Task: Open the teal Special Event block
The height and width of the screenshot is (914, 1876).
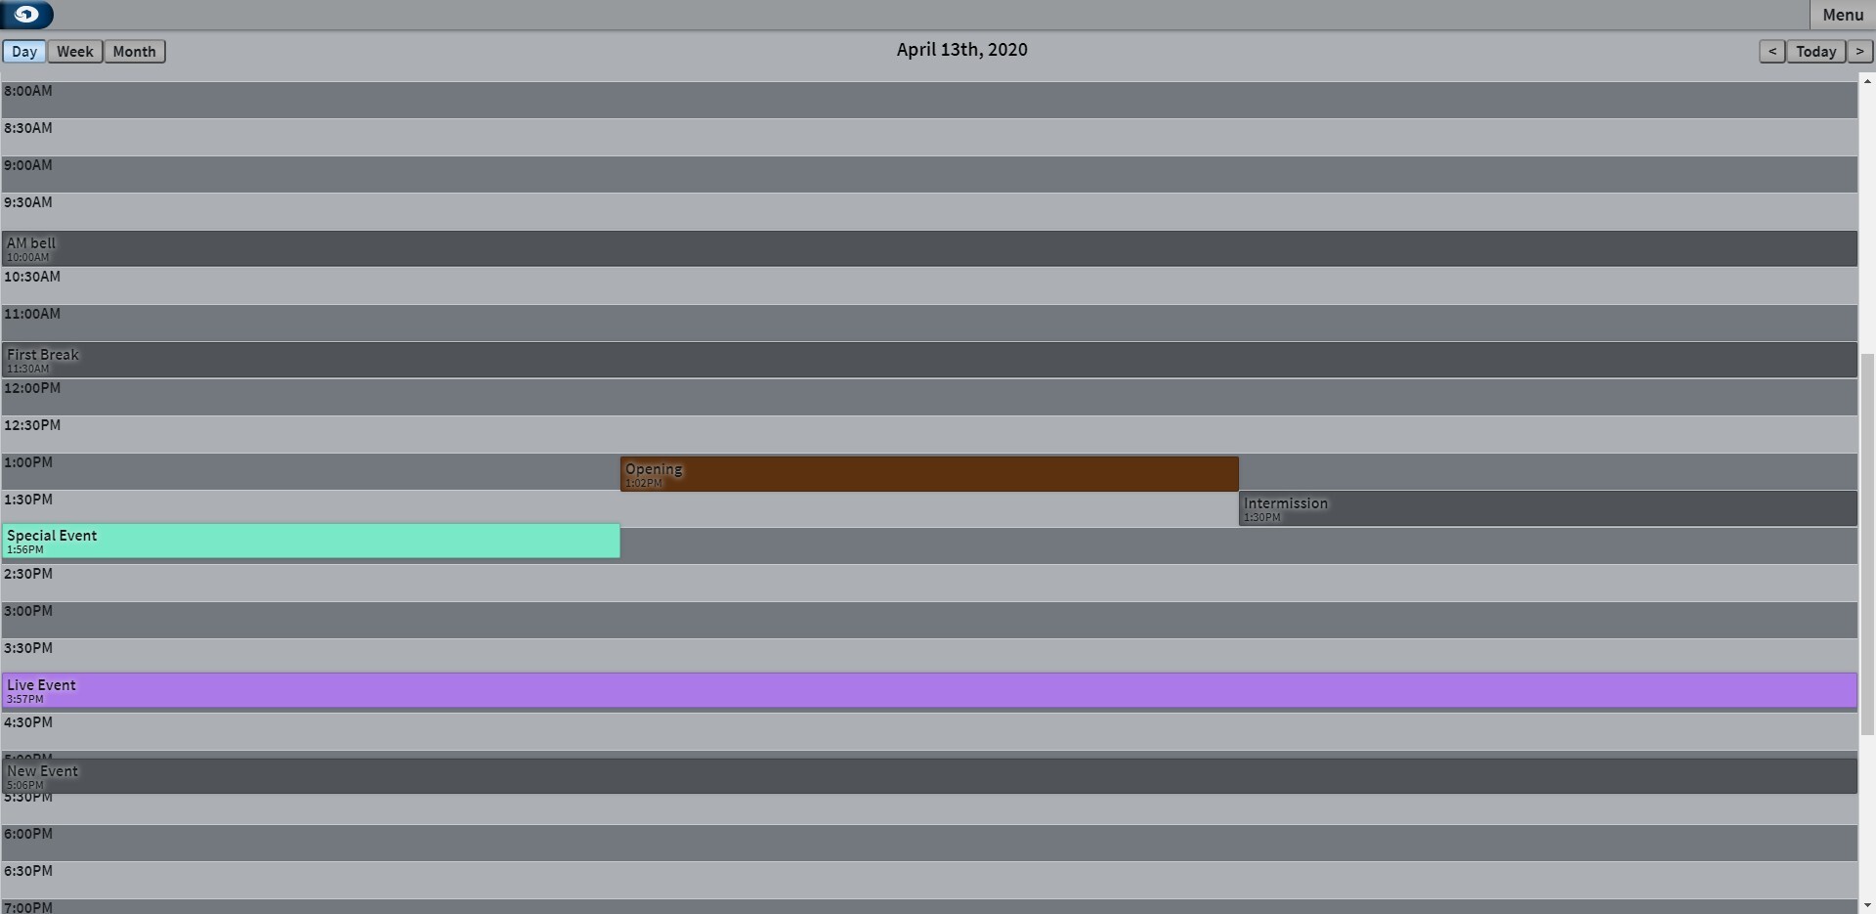Action: tap(311, 542)
